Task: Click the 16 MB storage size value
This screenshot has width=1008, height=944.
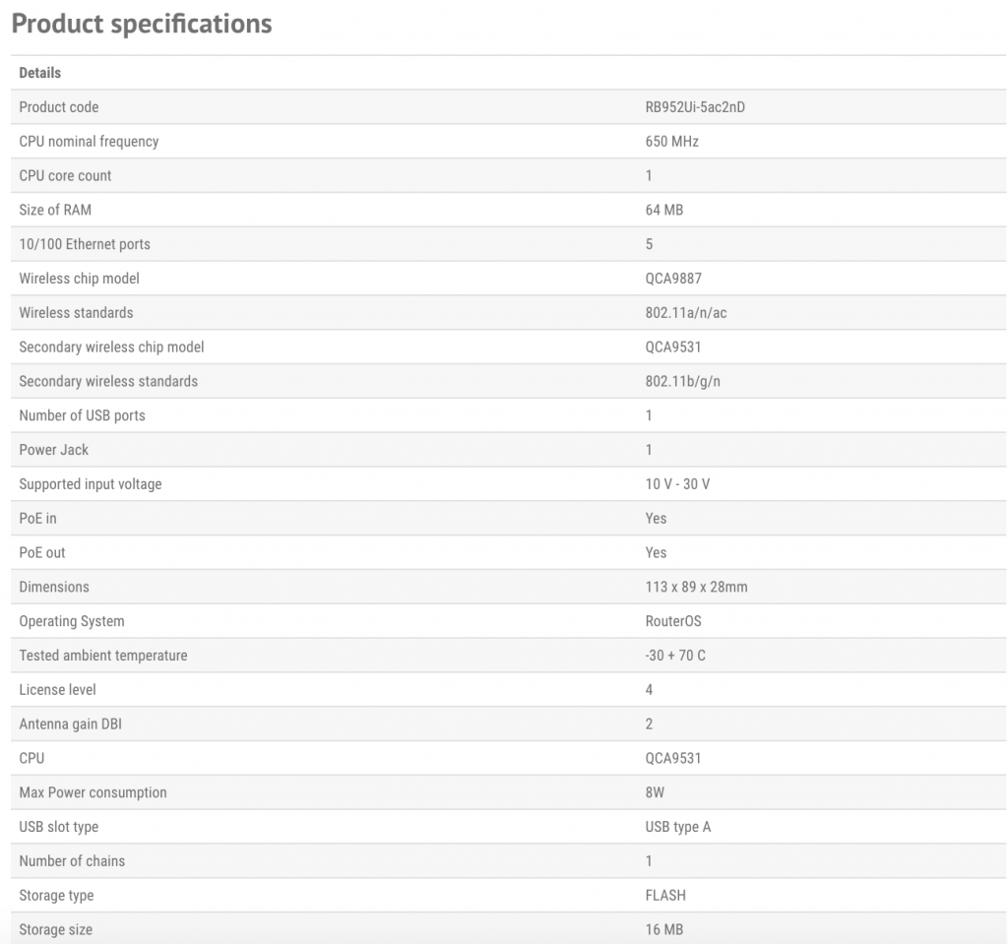Action: (663, 929)
